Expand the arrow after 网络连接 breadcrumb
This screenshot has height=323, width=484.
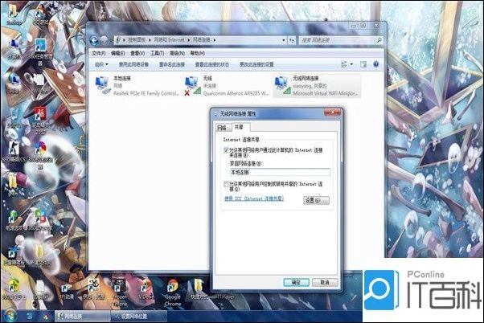[214, 40]
